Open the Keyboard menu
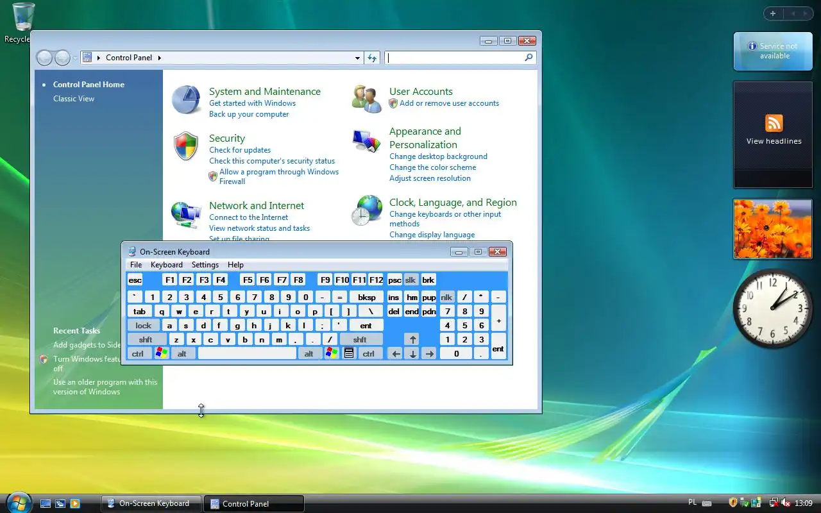The width and height of the screenshot is (821, 513). [x=167, y=265]
